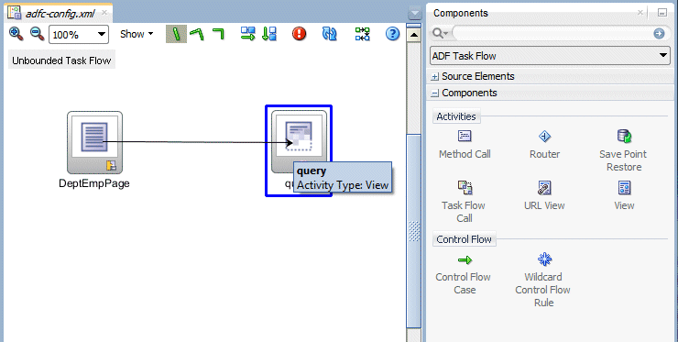The height and width of the screenshot is (342, 678).
Task: Click the Unbounded Task Flow label
Action: [61, 61]
